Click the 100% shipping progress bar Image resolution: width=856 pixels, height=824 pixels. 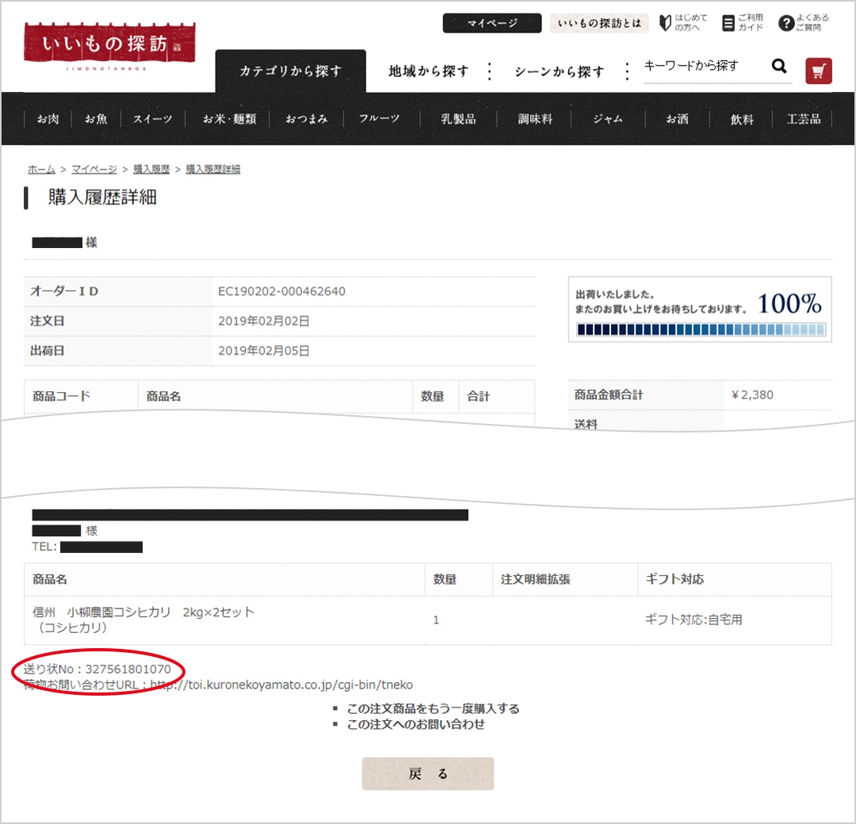(x=701, y=329)
